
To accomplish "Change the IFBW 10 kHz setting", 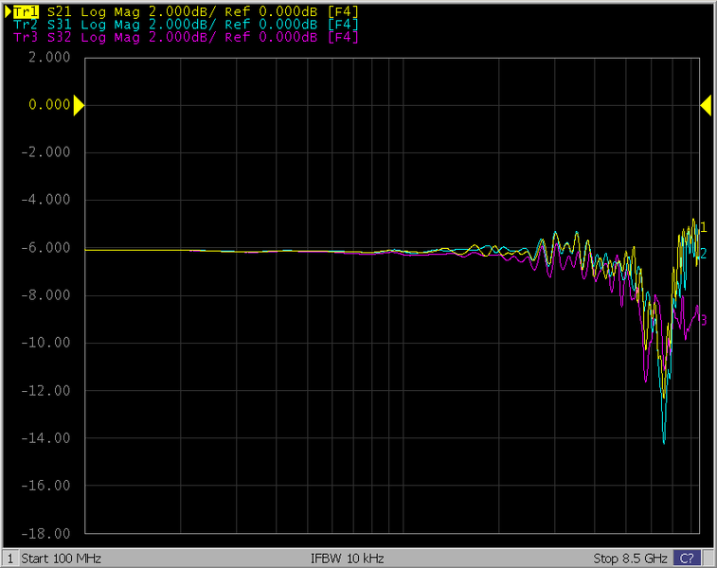I will [x=347, y=559].
